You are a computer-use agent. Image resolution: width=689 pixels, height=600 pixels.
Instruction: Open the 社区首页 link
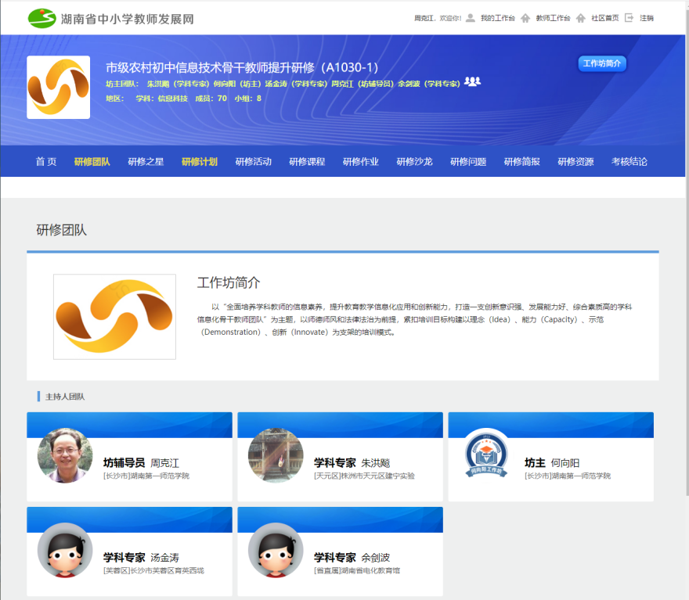point(604,18)
